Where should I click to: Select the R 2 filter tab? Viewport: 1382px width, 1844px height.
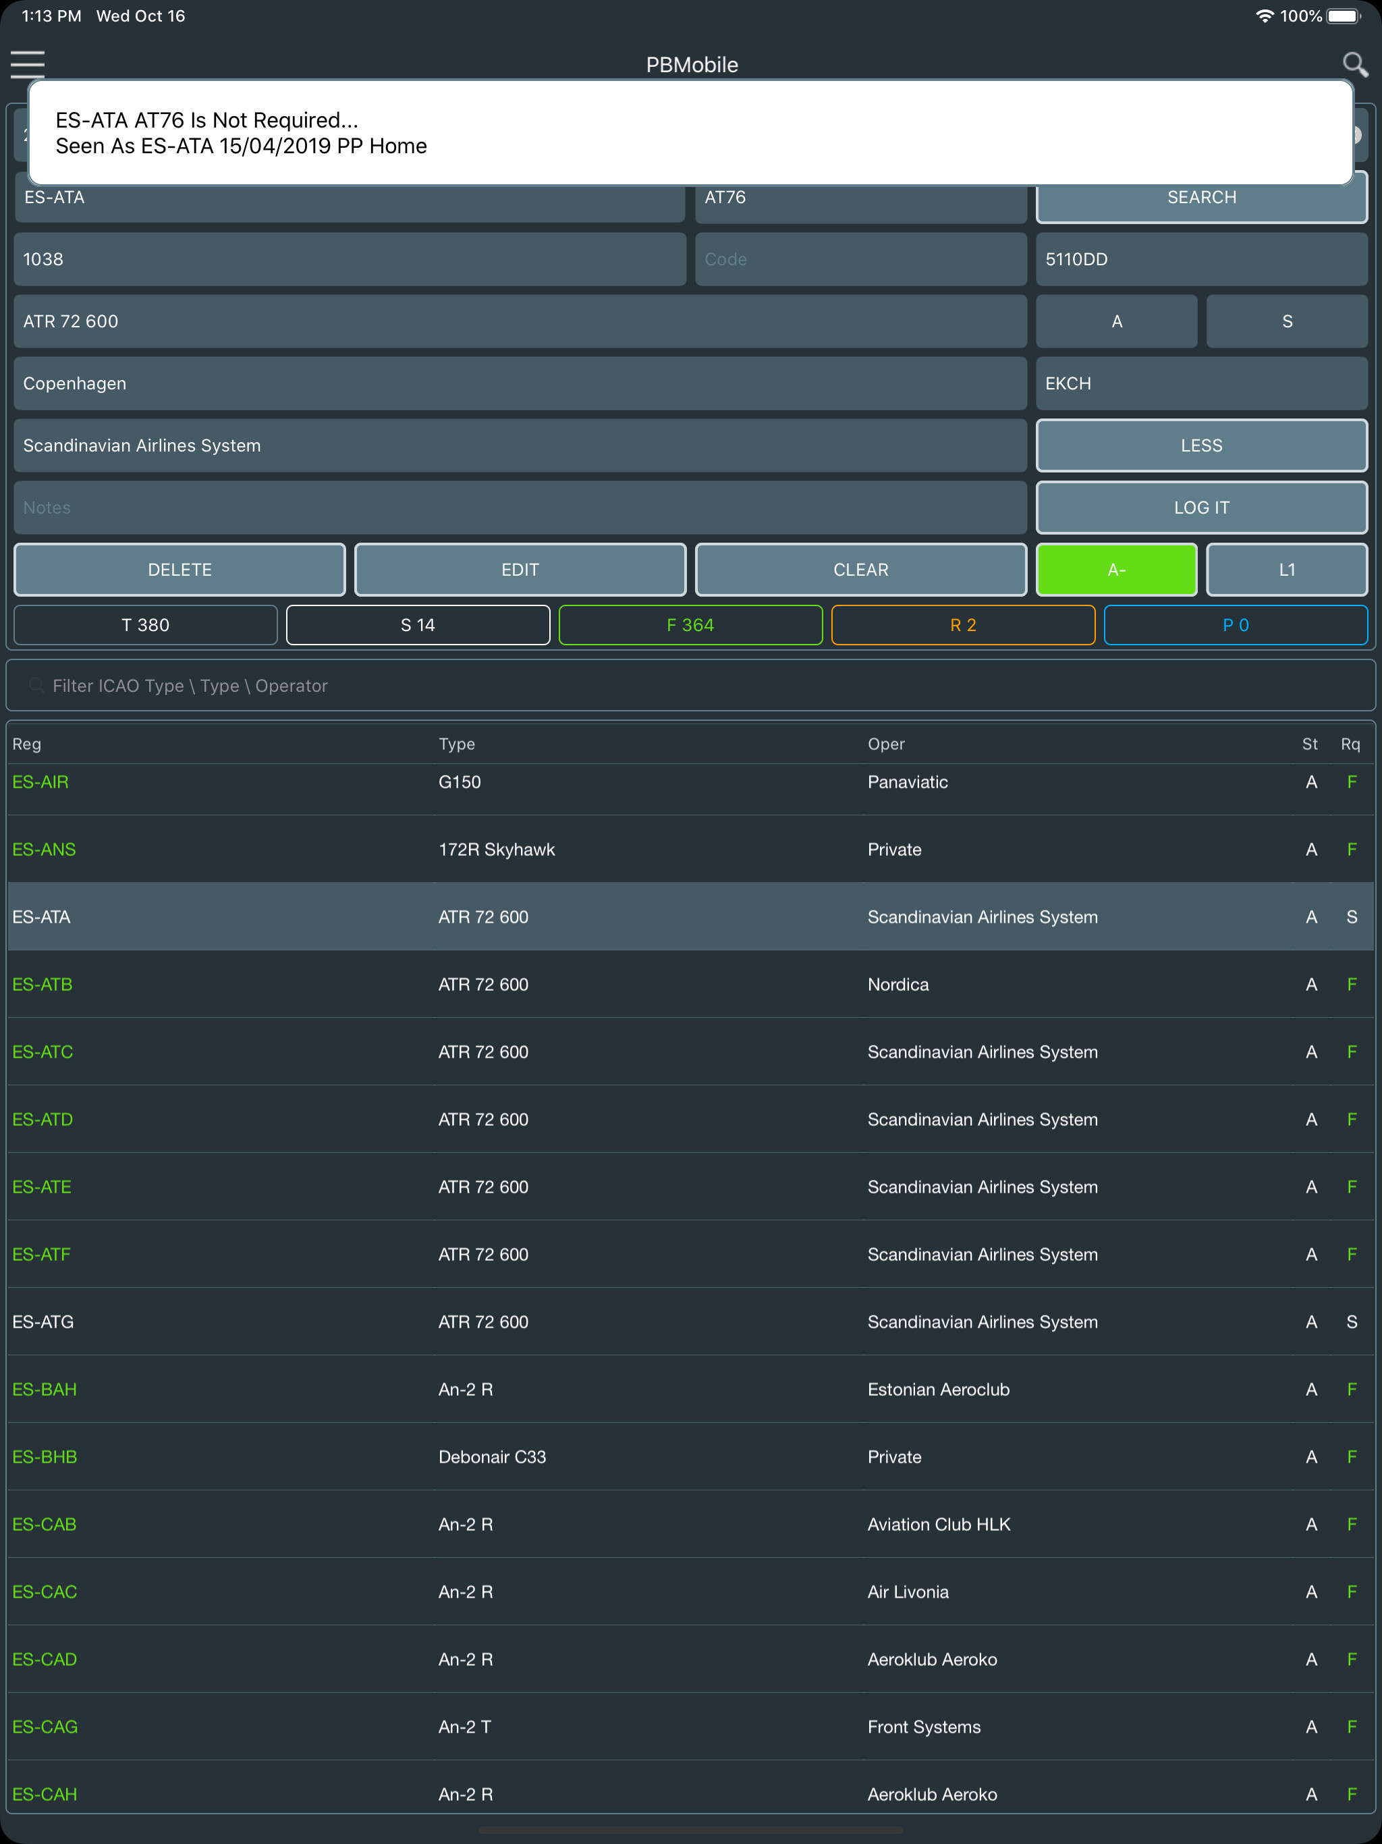pos(963,625)
